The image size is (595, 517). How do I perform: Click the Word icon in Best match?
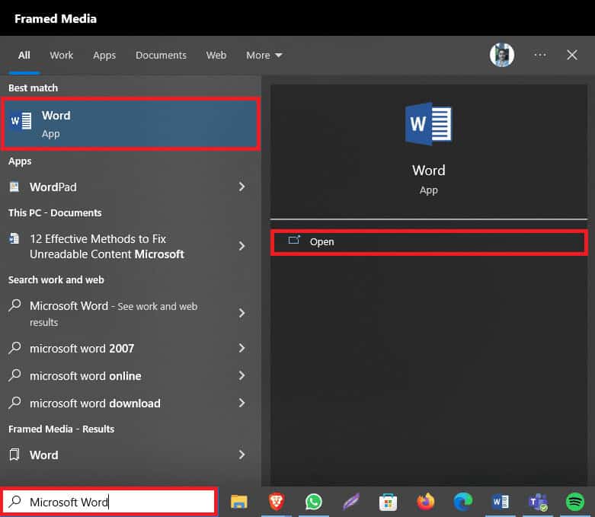coord(21,121)
